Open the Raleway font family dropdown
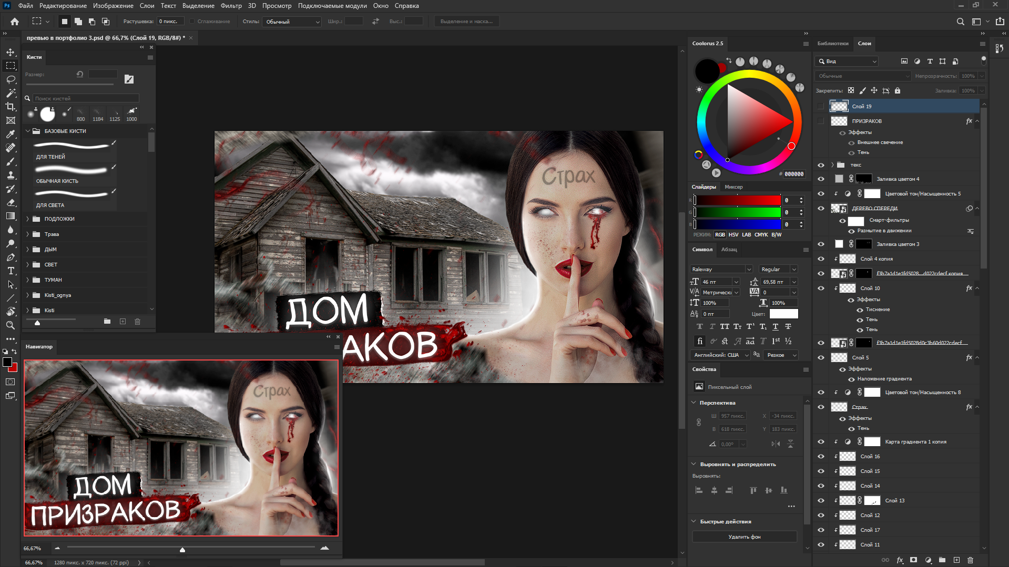The width and height of the screenshot is (1009, 567). (748, 270)
